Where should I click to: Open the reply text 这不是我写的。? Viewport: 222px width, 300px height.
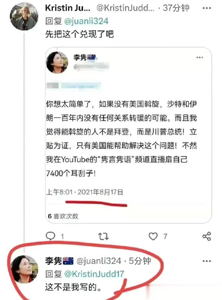point(73,287)
